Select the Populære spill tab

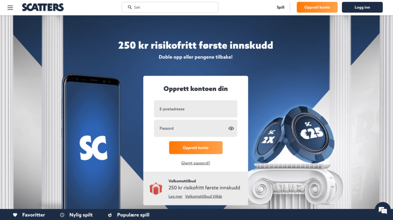[129, 215]
